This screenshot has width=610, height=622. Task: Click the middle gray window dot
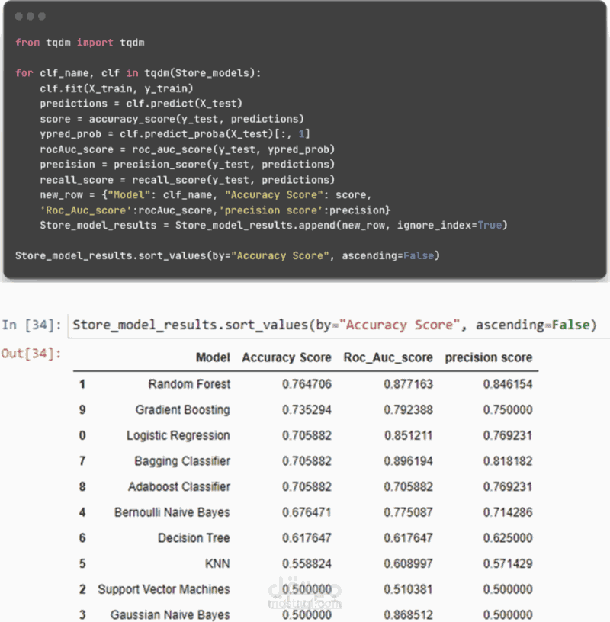[30, 16]
